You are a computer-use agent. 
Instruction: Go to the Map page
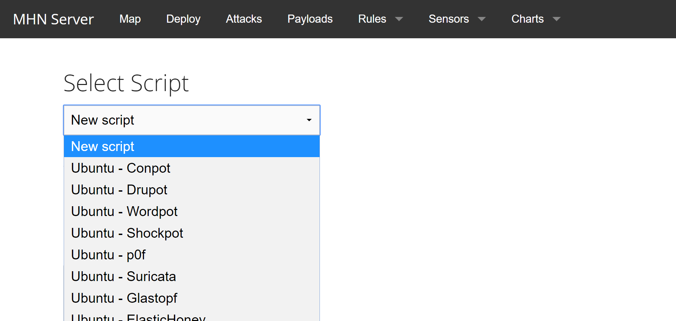pos(130,19)
